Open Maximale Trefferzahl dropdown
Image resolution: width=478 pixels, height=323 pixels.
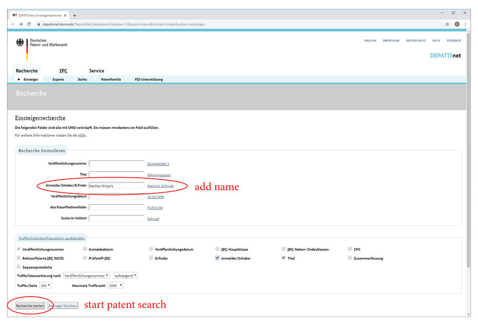[x=115, y=286]
